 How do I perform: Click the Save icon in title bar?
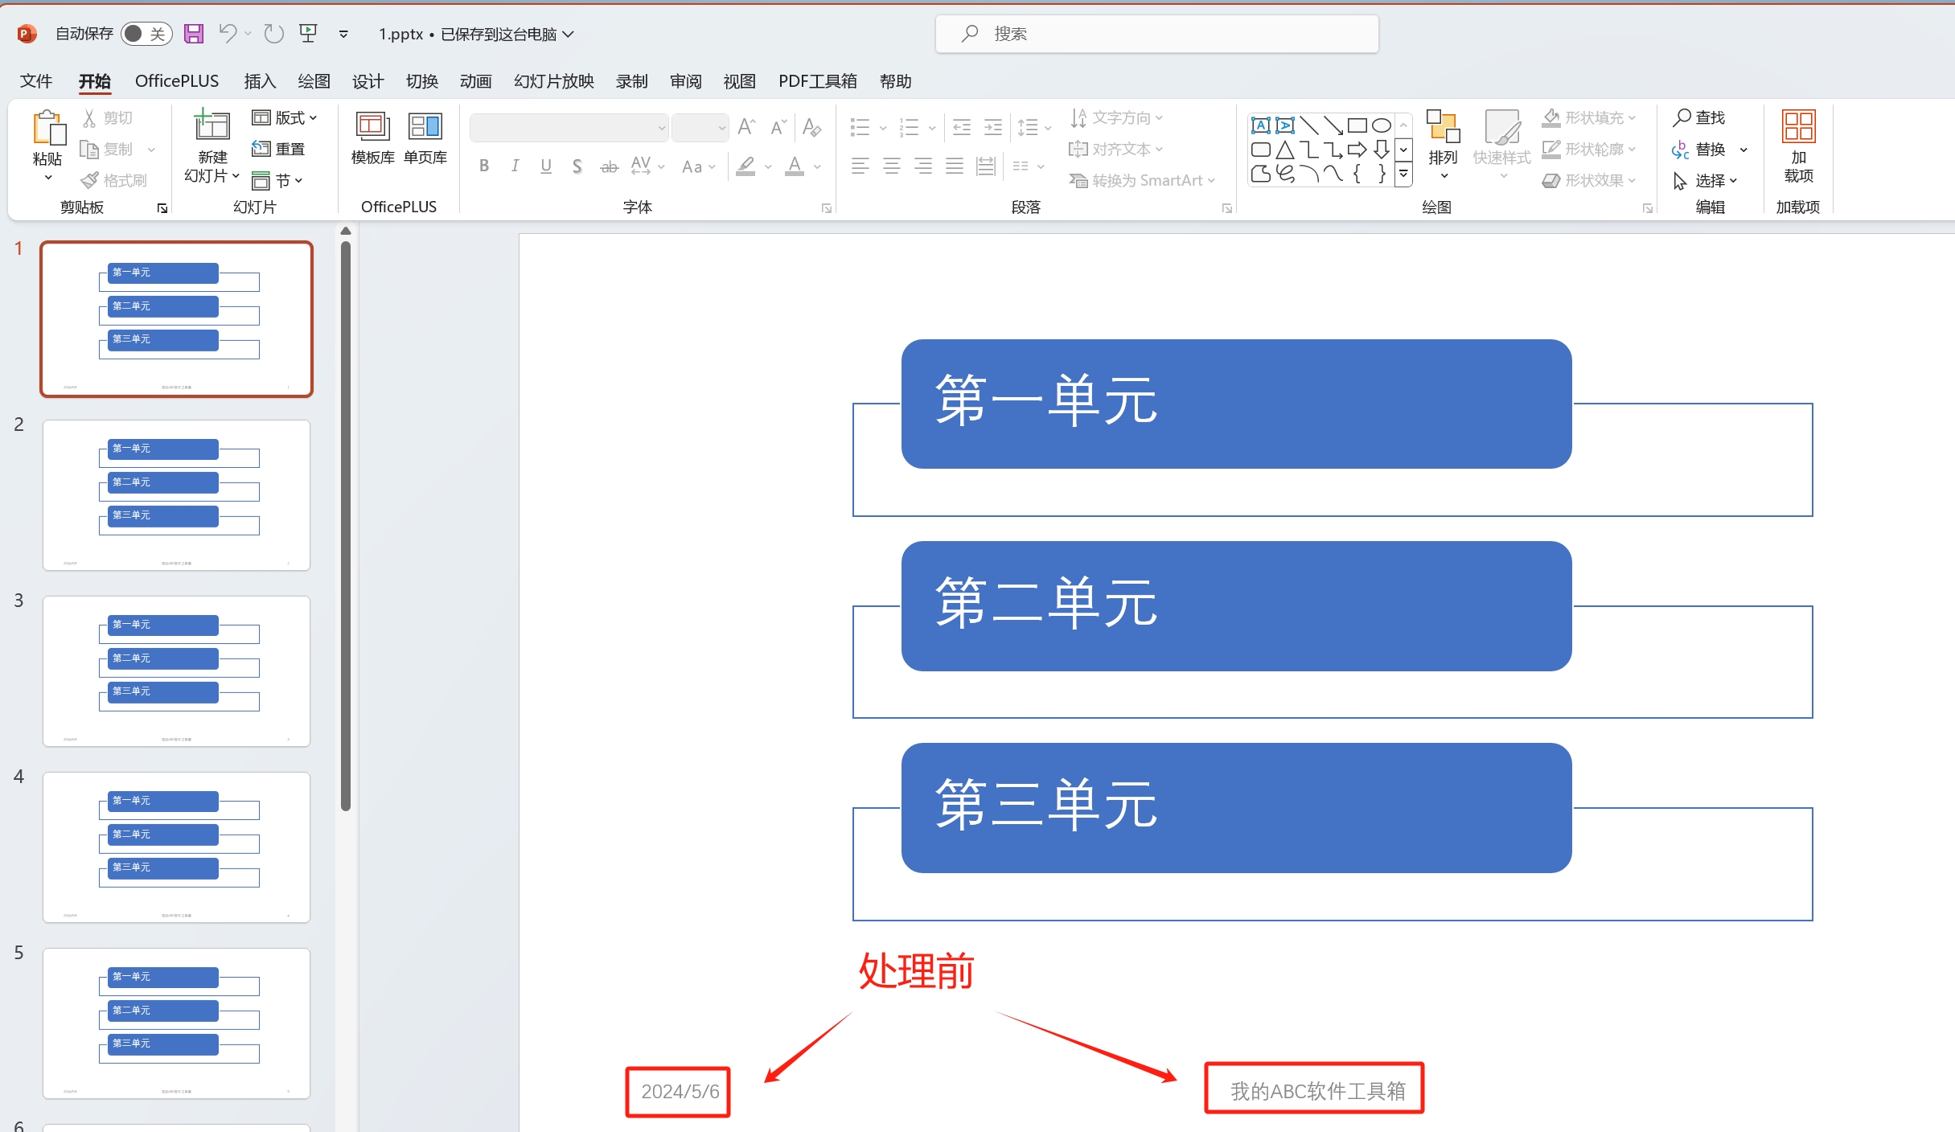coord(194,33)
